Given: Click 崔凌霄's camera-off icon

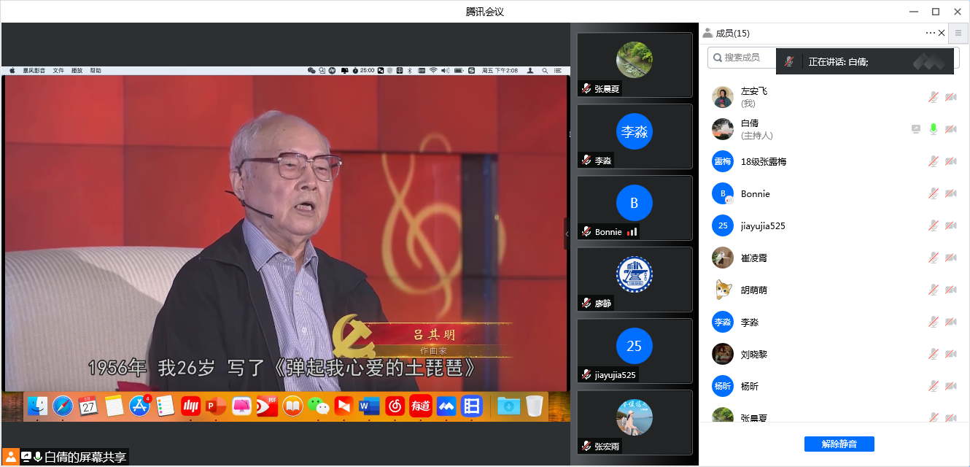Looking at the screenshot, I should coord(951,258).
